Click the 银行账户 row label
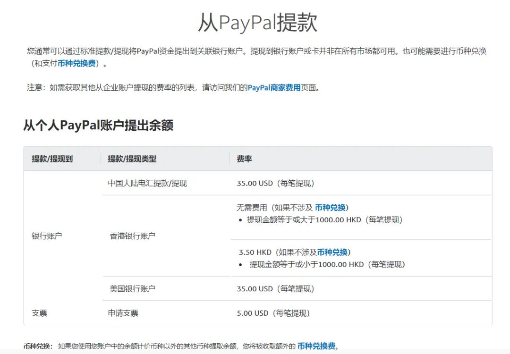Image resolution: width=510 pixels, height=354 pixels. pos(47,235)
